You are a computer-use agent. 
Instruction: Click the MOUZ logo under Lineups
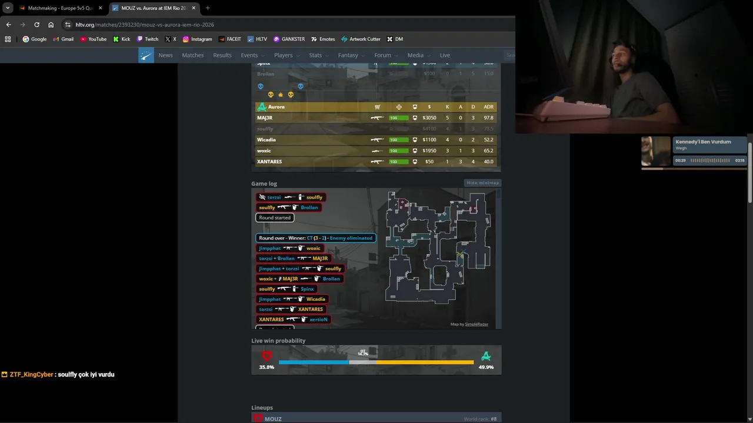(258, 418)
